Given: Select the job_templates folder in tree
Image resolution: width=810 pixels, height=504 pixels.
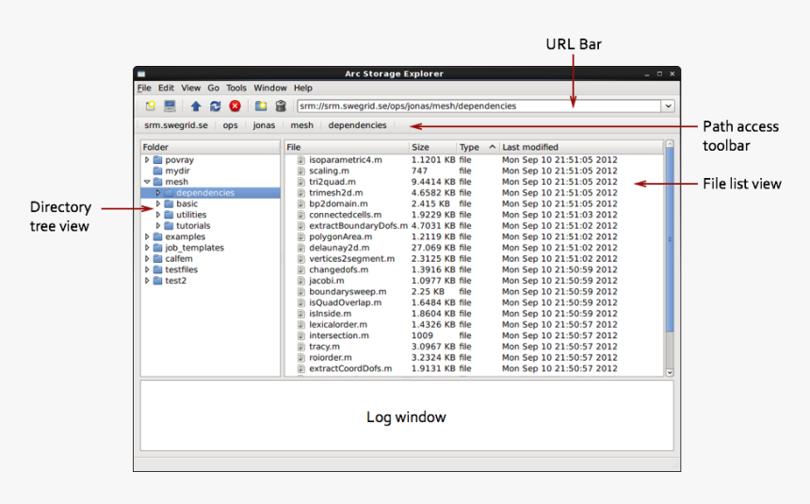Looking at the screenshot, I should (x=194, y=248).
